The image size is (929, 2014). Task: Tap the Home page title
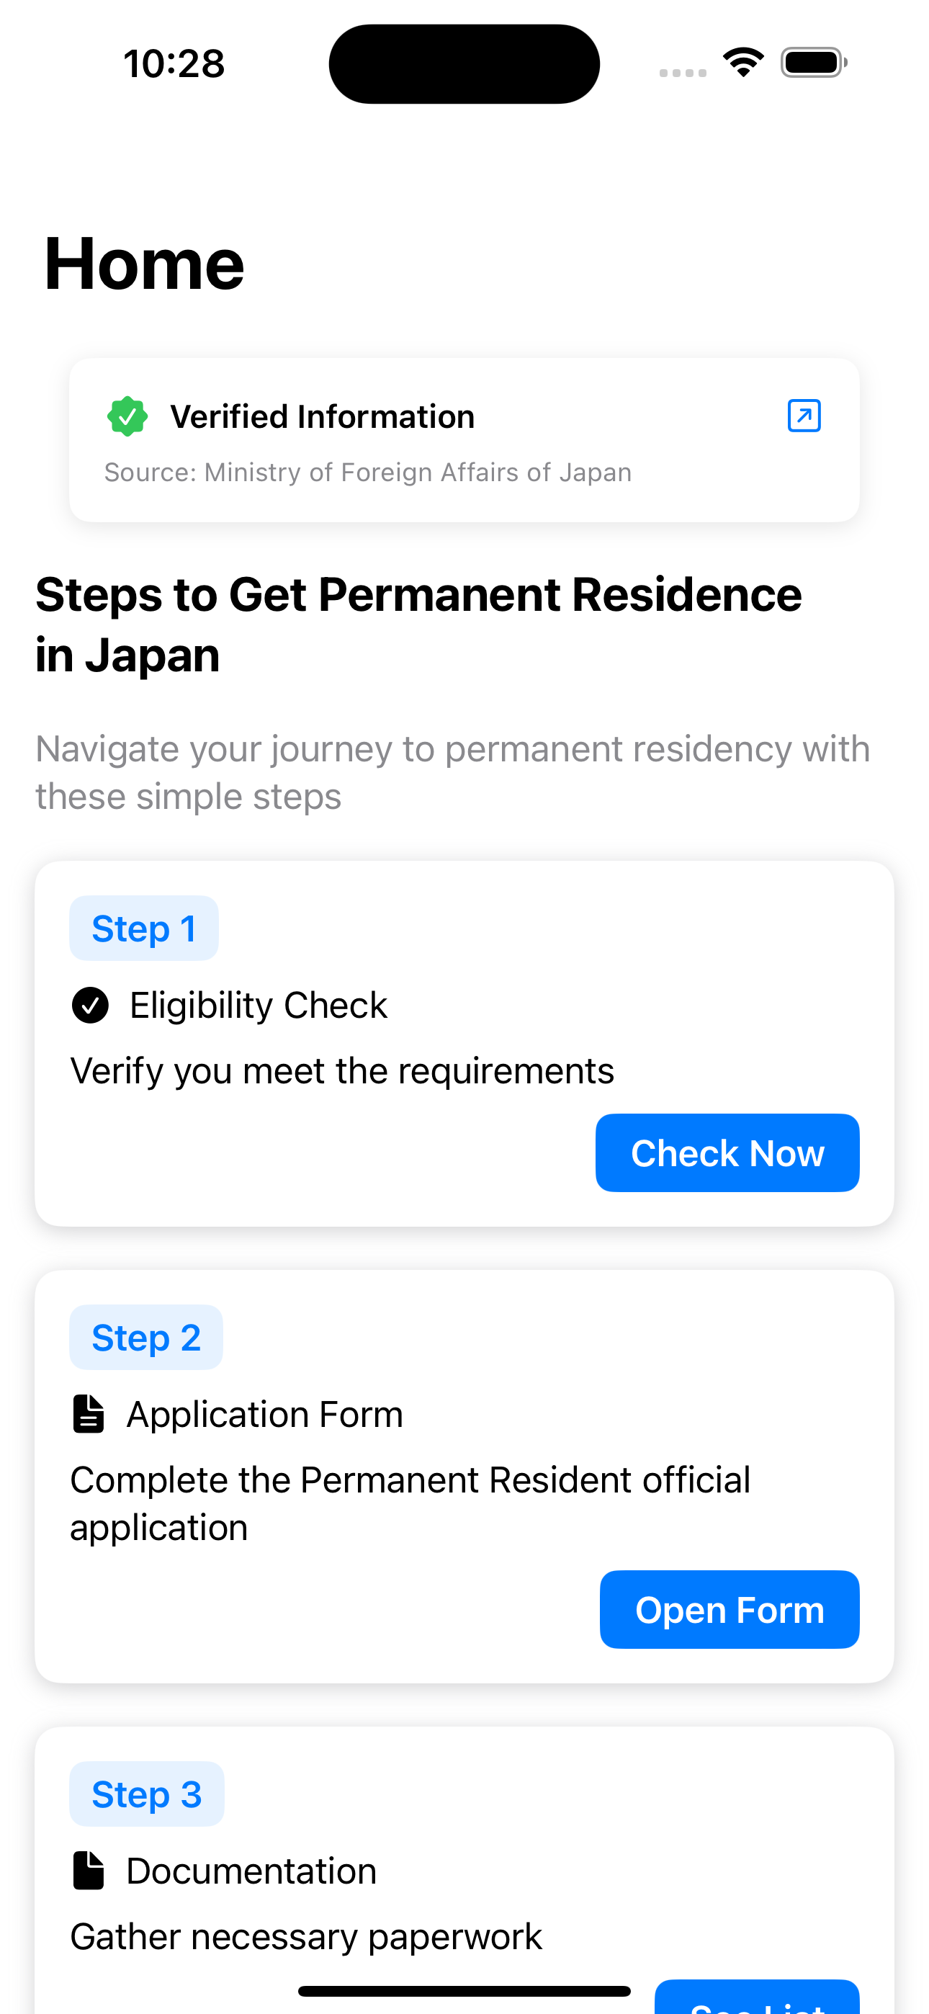coord(145,264)
